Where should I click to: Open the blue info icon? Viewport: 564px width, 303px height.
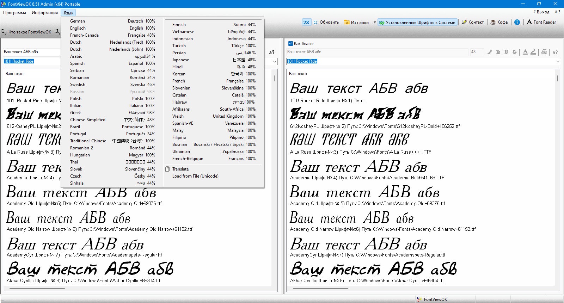517,22
